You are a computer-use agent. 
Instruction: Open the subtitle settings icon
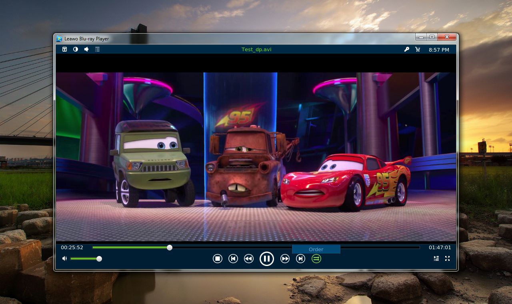pyautogui.click(x=64, y=49)
